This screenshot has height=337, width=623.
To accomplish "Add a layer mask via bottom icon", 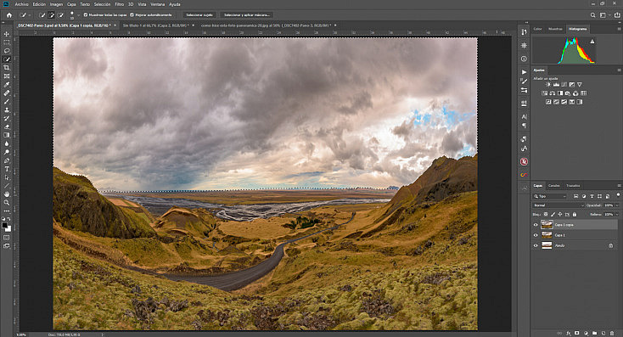I will [x=577, y=333].
